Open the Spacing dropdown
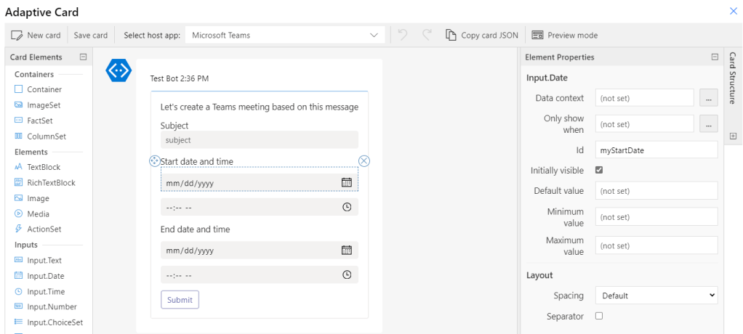This screenshot has height=334, width=743. click(656, 296)
